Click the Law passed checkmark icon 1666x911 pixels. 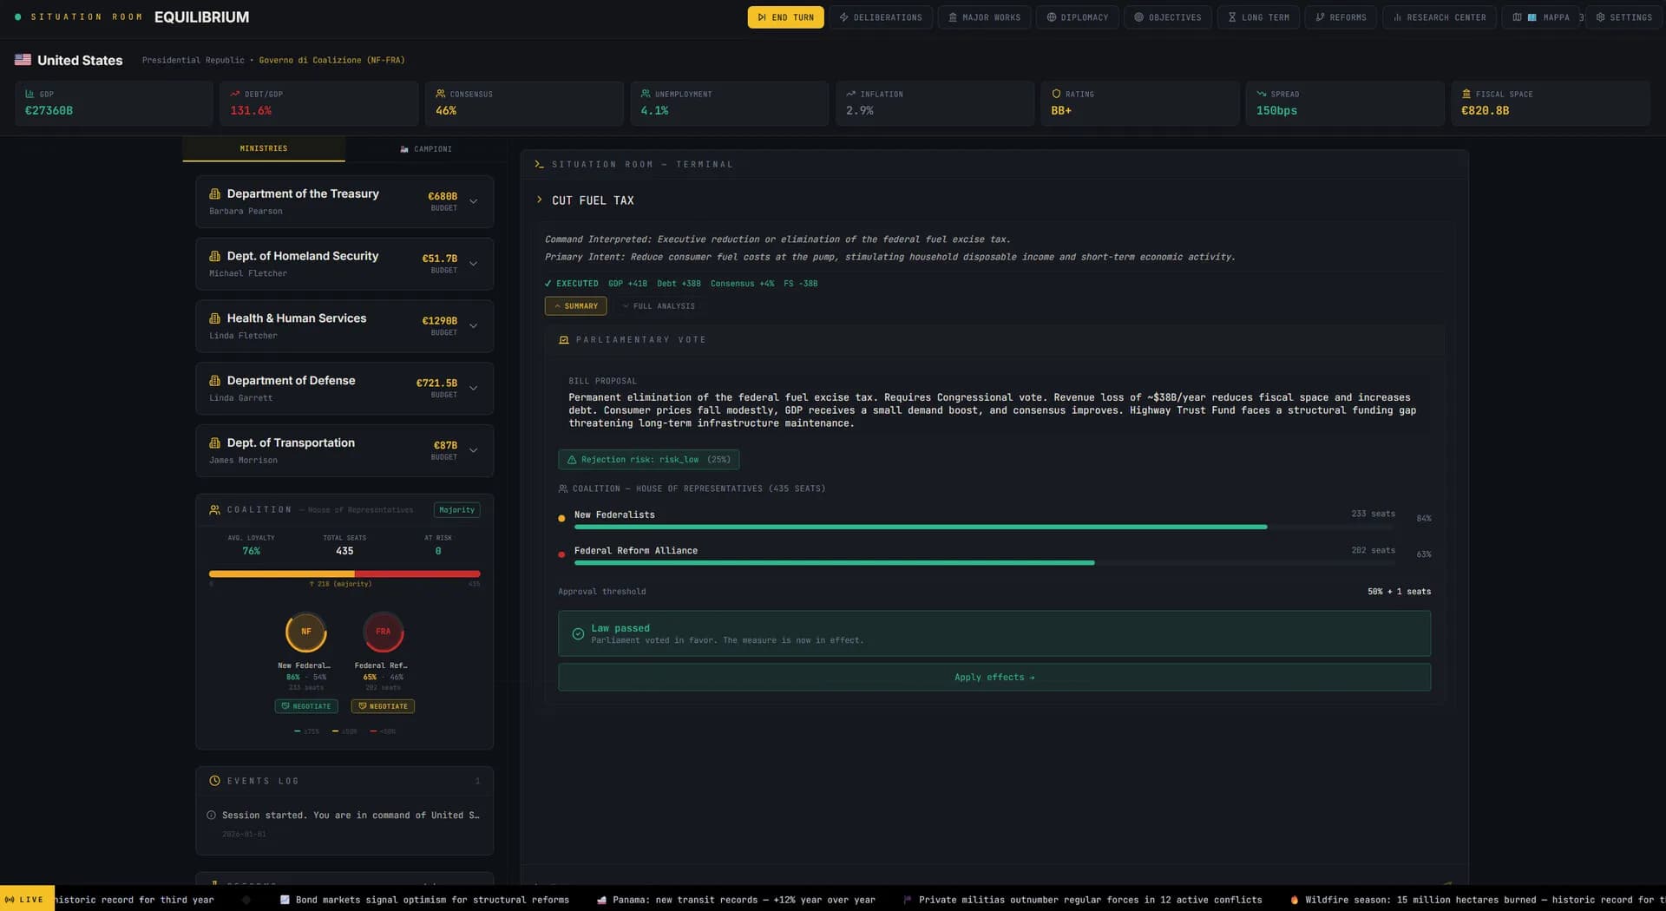pos(578,634)
